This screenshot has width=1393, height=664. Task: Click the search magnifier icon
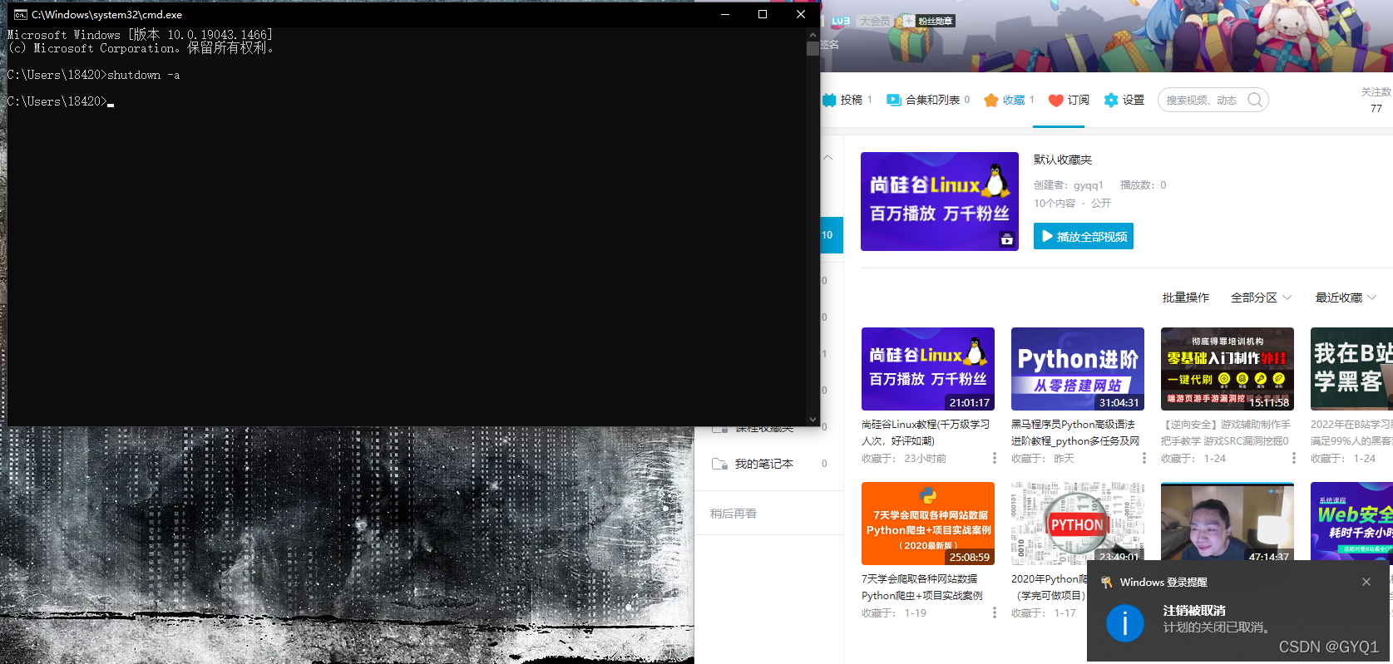pos(1255,100)
